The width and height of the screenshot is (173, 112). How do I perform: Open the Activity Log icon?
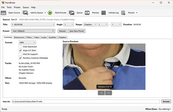pyautogui.click(x=104, y=13)
